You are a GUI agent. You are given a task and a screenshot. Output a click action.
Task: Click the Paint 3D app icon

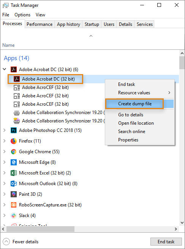point(14,194)
